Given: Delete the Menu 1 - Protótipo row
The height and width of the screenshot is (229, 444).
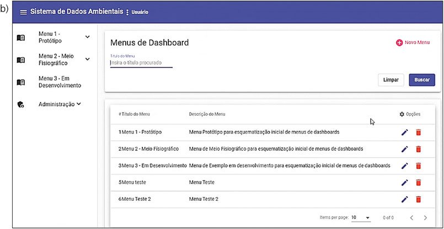Looking at the screenshot, I should pos(418,132).
